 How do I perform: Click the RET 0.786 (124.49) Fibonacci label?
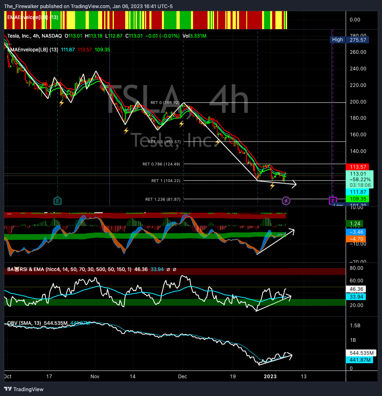(162, 164)
